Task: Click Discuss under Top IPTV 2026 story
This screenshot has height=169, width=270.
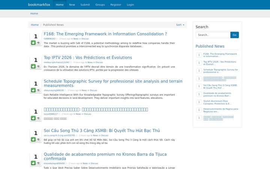Action: click(x=99, y=62)
